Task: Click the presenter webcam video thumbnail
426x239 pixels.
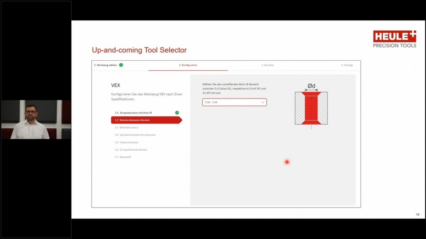Action: [x=36, y=119]
